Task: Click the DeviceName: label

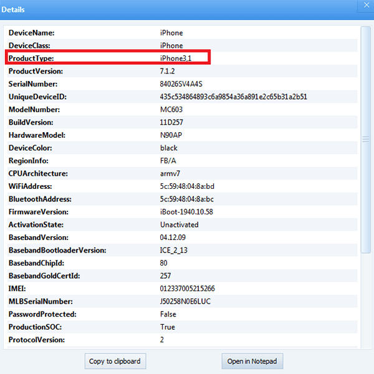Action: 32,33
